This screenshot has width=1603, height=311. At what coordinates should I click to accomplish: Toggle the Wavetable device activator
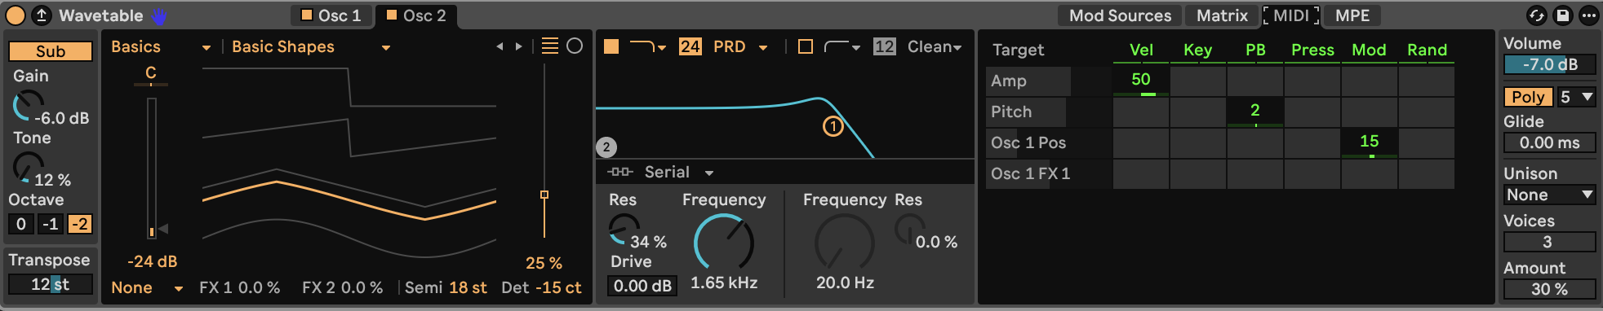pyautogui.click(x=16, y=15)
